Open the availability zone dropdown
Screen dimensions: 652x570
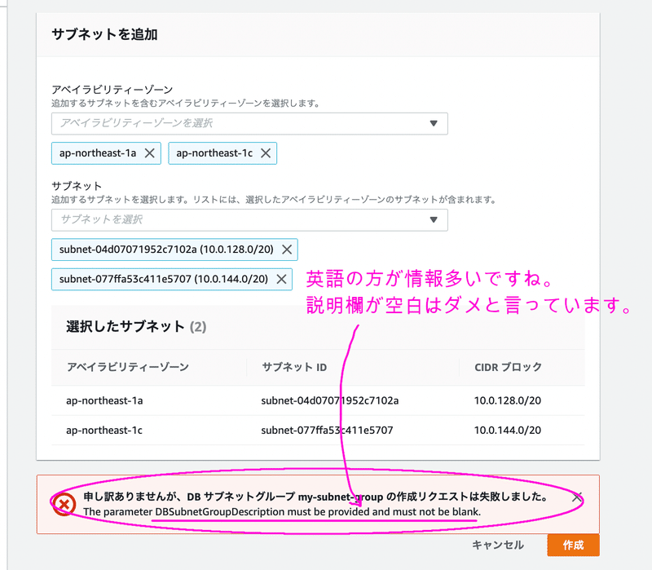pyautogui.click(x=249, y=124)
